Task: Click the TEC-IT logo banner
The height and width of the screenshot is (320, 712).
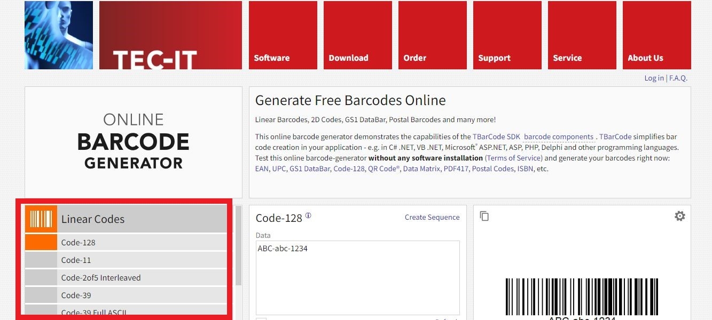Action: point(170,35)
